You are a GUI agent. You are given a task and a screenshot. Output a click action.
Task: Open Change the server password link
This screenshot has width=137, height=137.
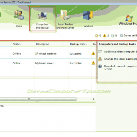120,59
